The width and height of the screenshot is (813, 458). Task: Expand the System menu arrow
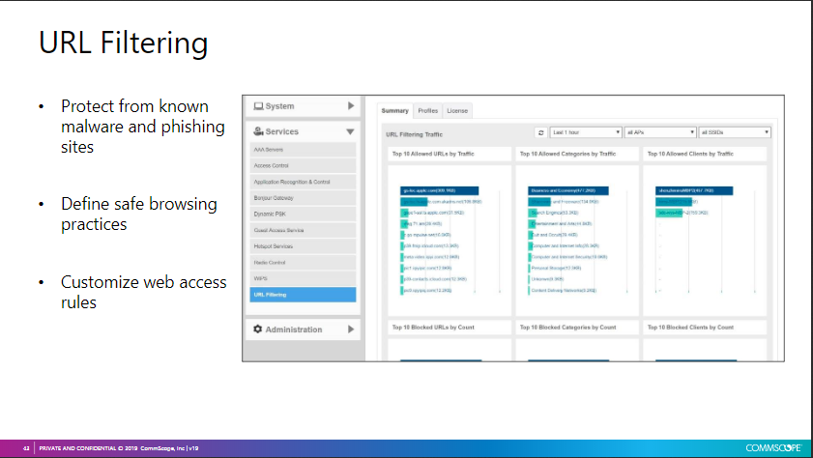(350, 106)
